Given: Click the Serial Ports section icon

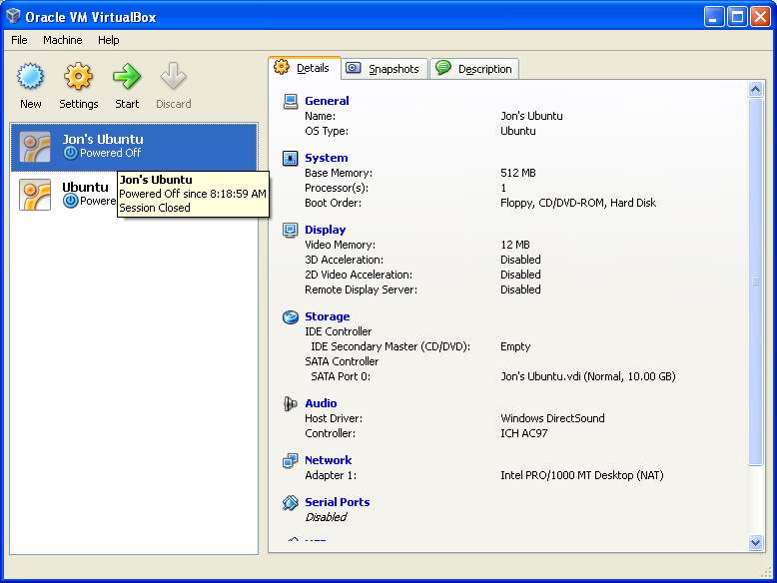Looking at the screenshot, I should pos(291,503).
